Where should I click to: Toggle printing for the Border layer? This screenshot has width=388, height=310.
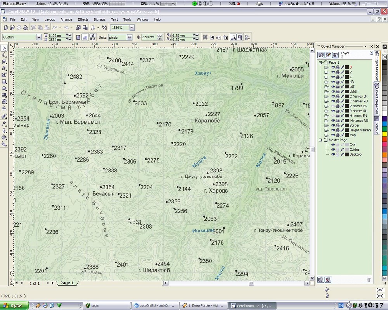point(338,126)
